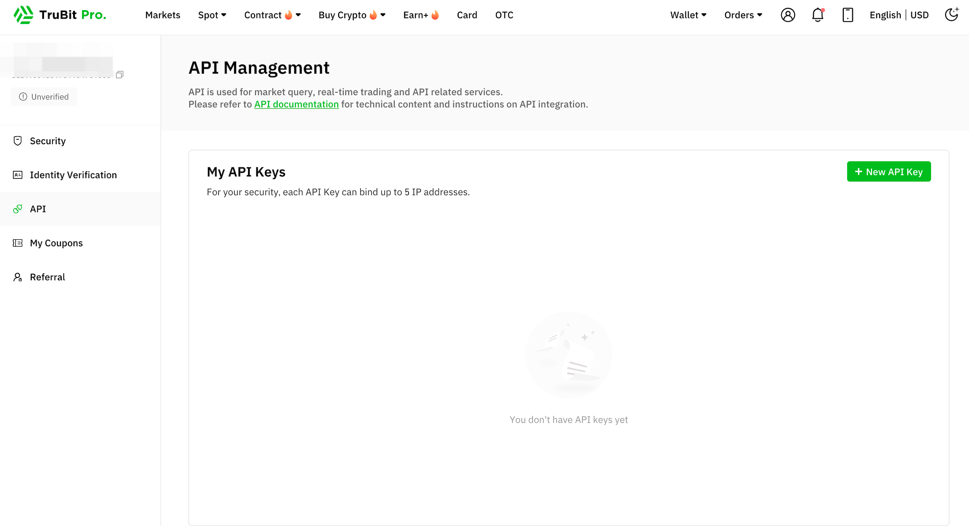Viewport: 969px width, 526px height.
Task: Click the My Coupons ticket icon
Action: point(18,243)
